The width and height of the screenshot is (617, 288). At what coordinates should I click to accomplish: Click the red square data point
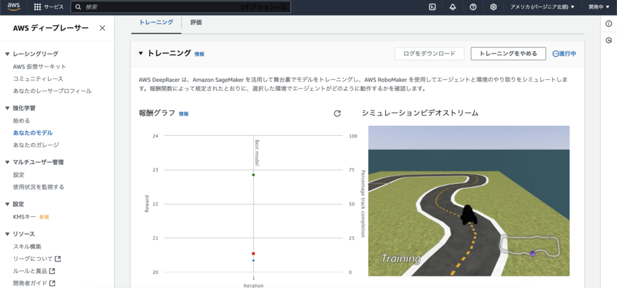pos(254,254)
